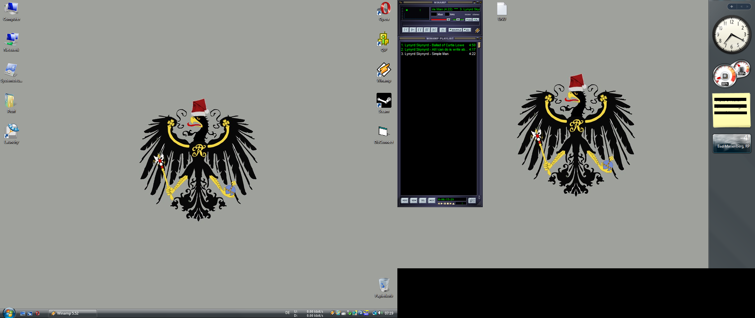
Task: Toggle the Repeat button in Winamp
Action: click(x=467, y=30)
